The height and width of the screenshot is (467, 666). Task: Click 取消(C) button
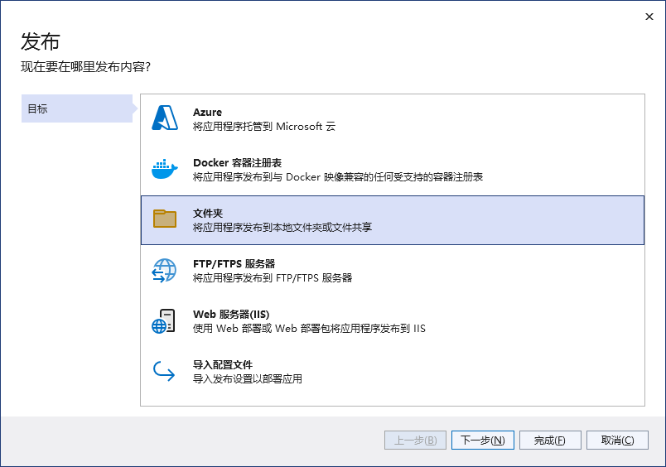click(x=618, y=441)
